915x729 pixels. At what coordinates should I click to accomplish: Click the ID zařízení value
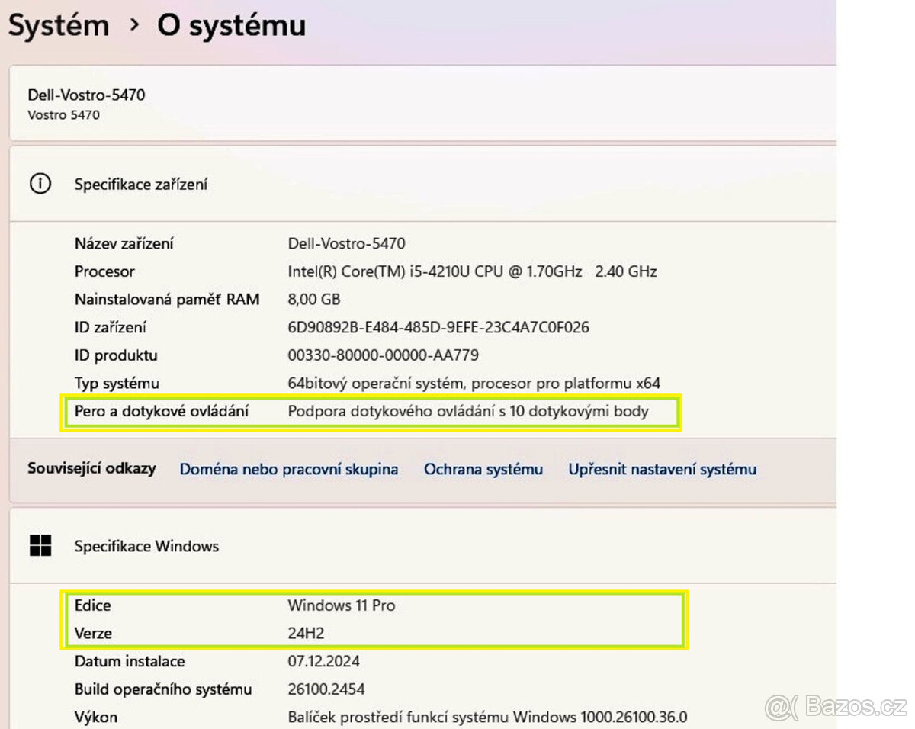pos(438,327)
